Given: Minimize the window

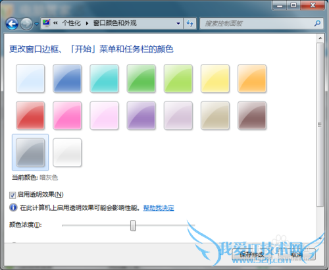Looking at the screenshot, I should [x=280, y=5].
